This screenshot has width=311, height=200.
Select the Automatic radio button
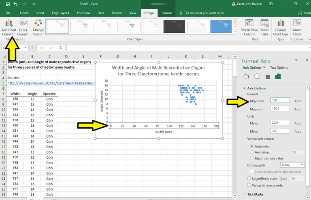(253, 146)
